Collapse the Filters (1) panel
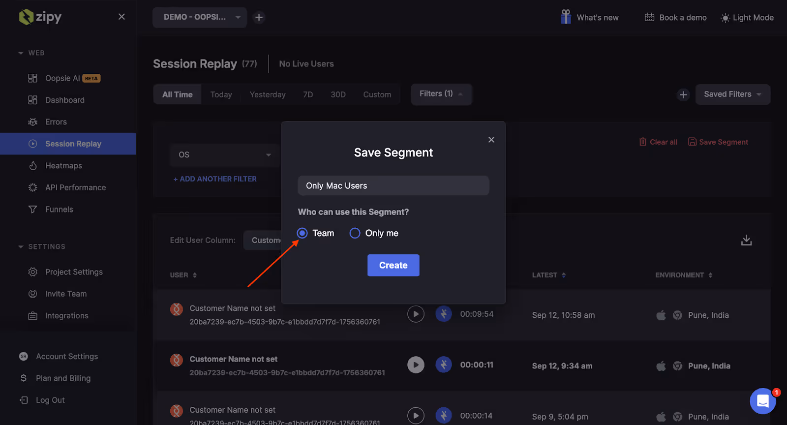The height and width of the screenshot is (425, 787). (x=441, y=94)
